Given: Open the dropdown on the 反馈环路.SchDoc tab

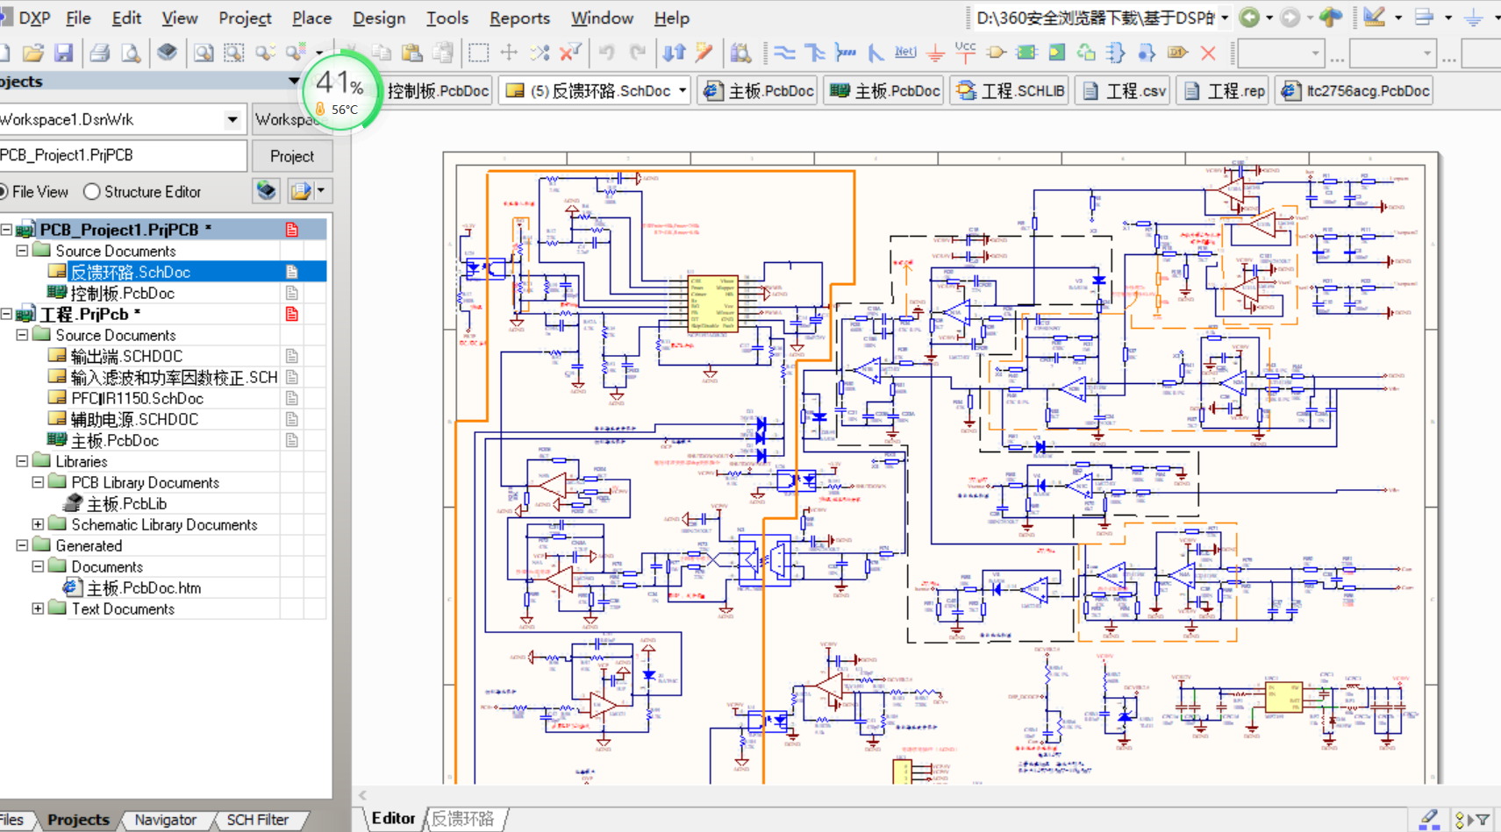Looking at the screenshot, I should click(683, 90).
